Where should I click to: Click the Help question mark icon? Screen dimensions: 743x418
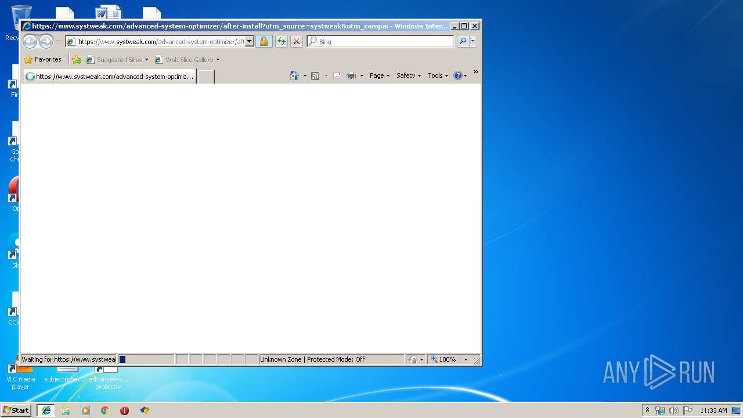pos(457,75)
